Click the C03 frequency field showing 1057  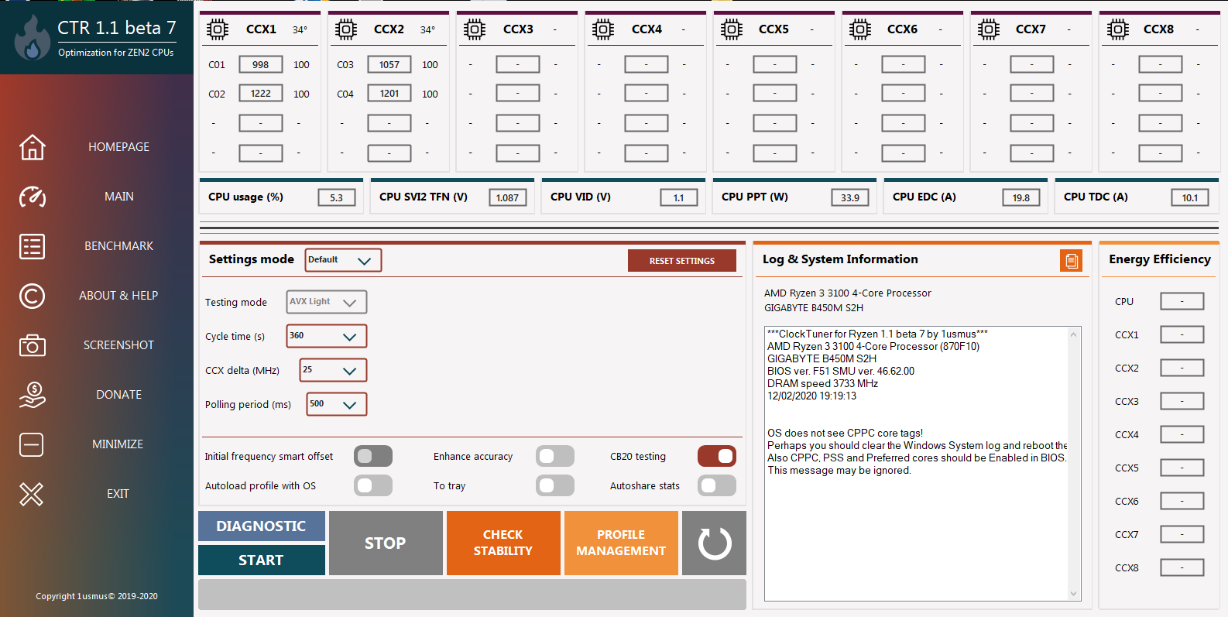(x=389, y=64)
